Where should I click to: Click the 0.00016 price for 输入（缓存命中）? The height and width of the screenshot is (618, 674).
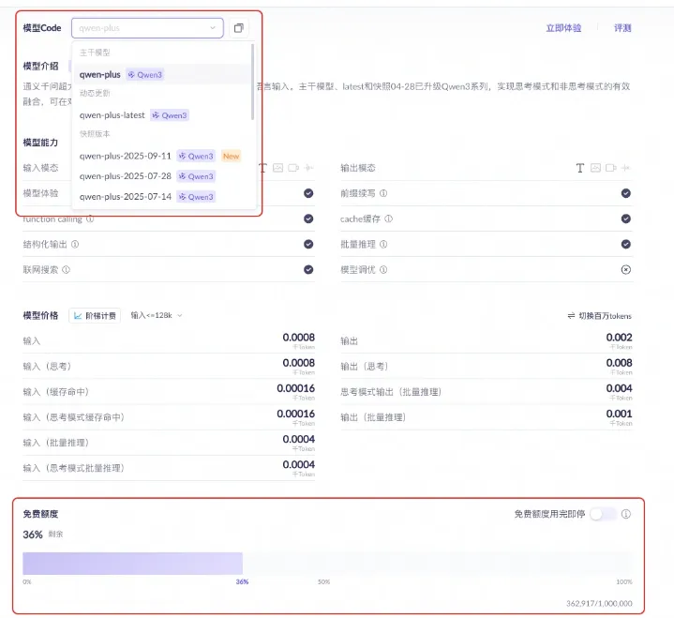(x=295, y=388)
